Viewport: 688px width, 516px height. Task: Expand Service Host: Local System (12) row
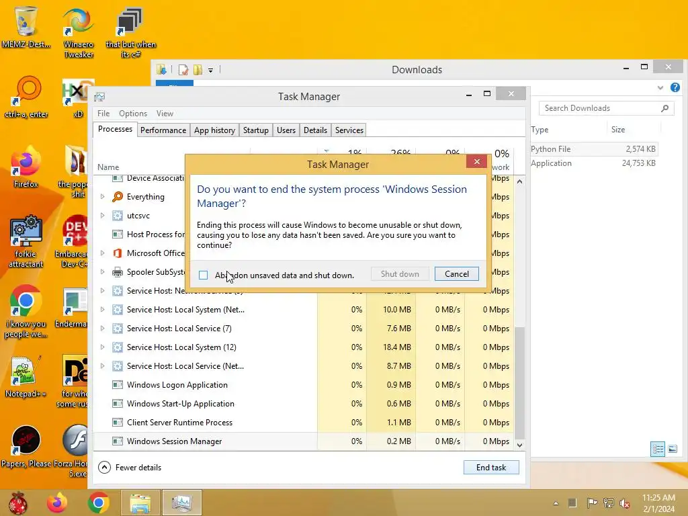(102, 347)
